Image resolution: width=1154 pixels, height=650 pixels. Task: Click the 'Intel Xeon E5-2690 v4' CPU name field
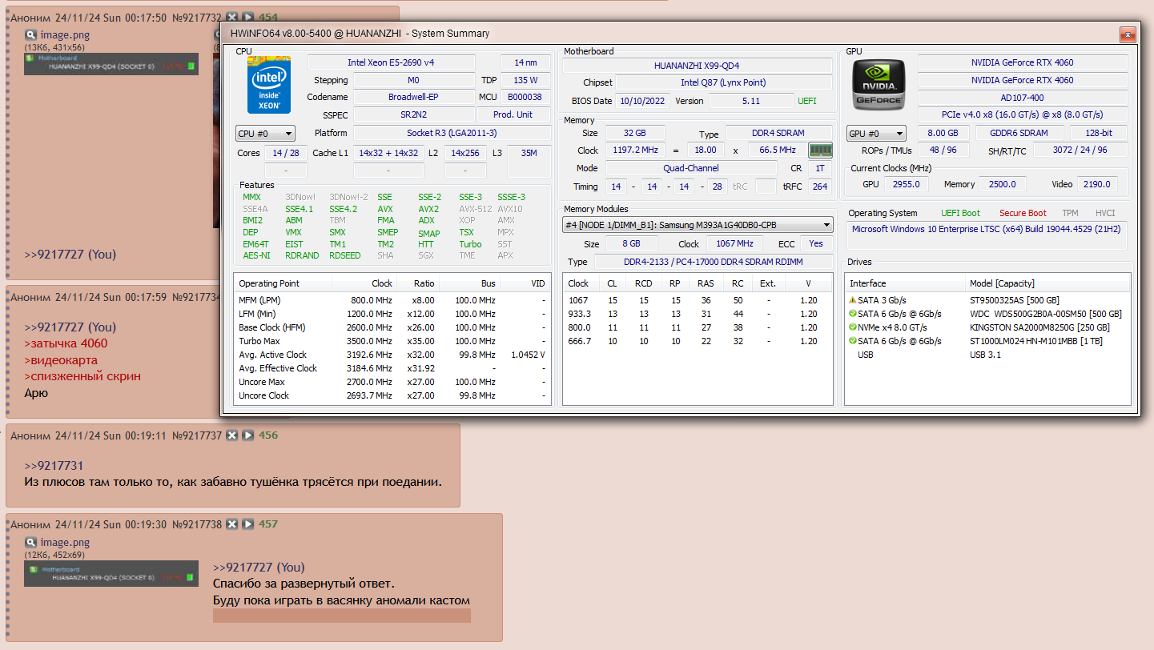[391, 62]
